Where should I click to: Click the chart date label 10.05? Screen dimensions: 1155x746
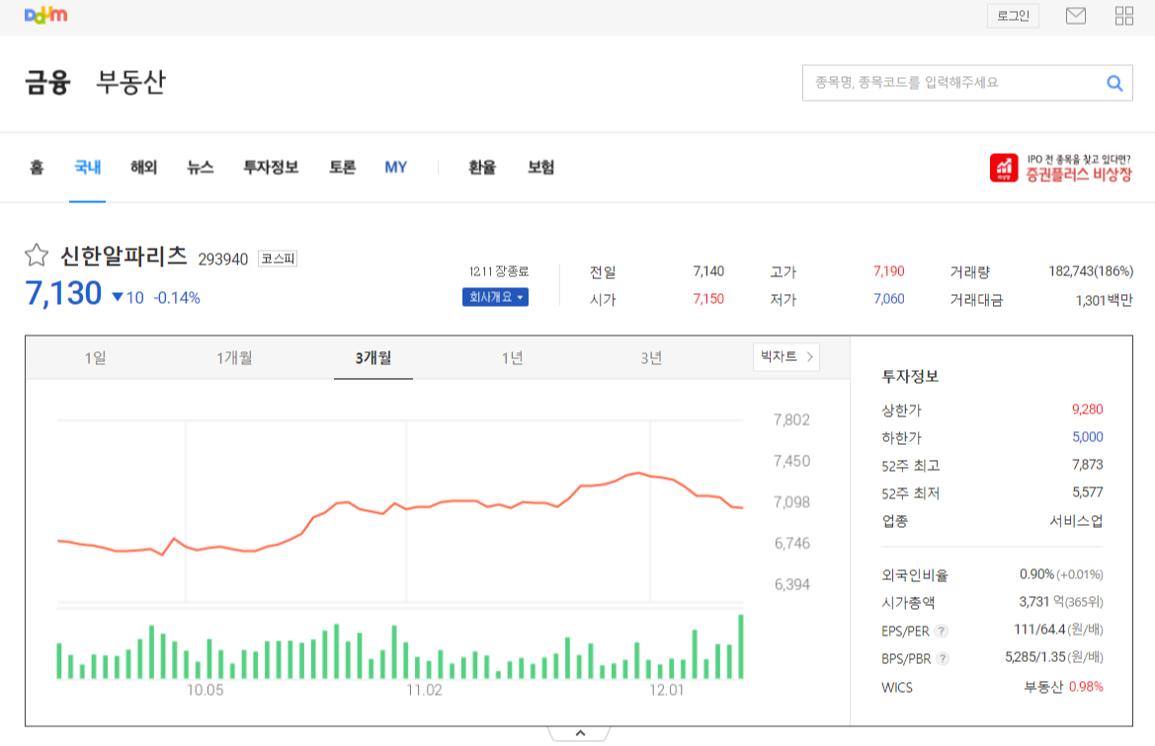tap(205, 691)
